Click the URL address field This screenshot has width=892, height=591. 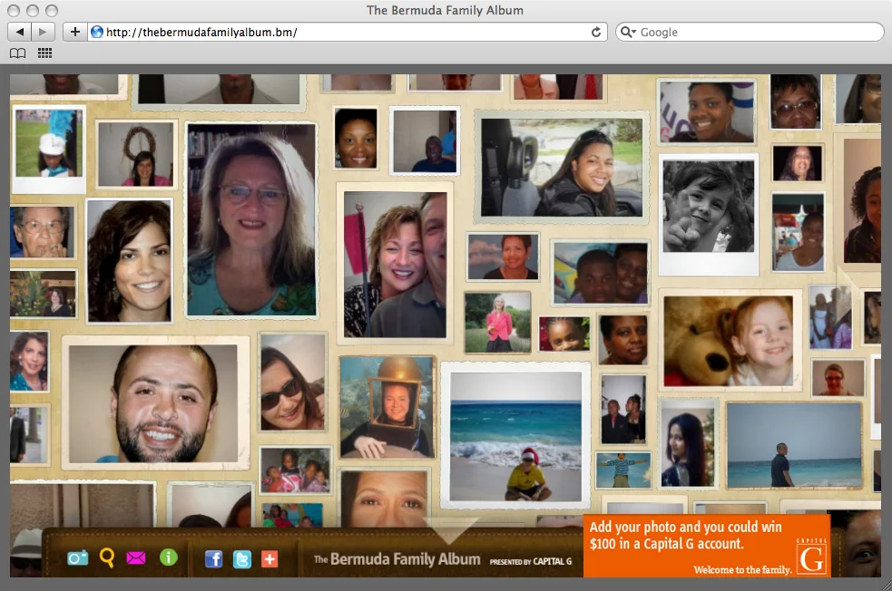coord(347,32)
